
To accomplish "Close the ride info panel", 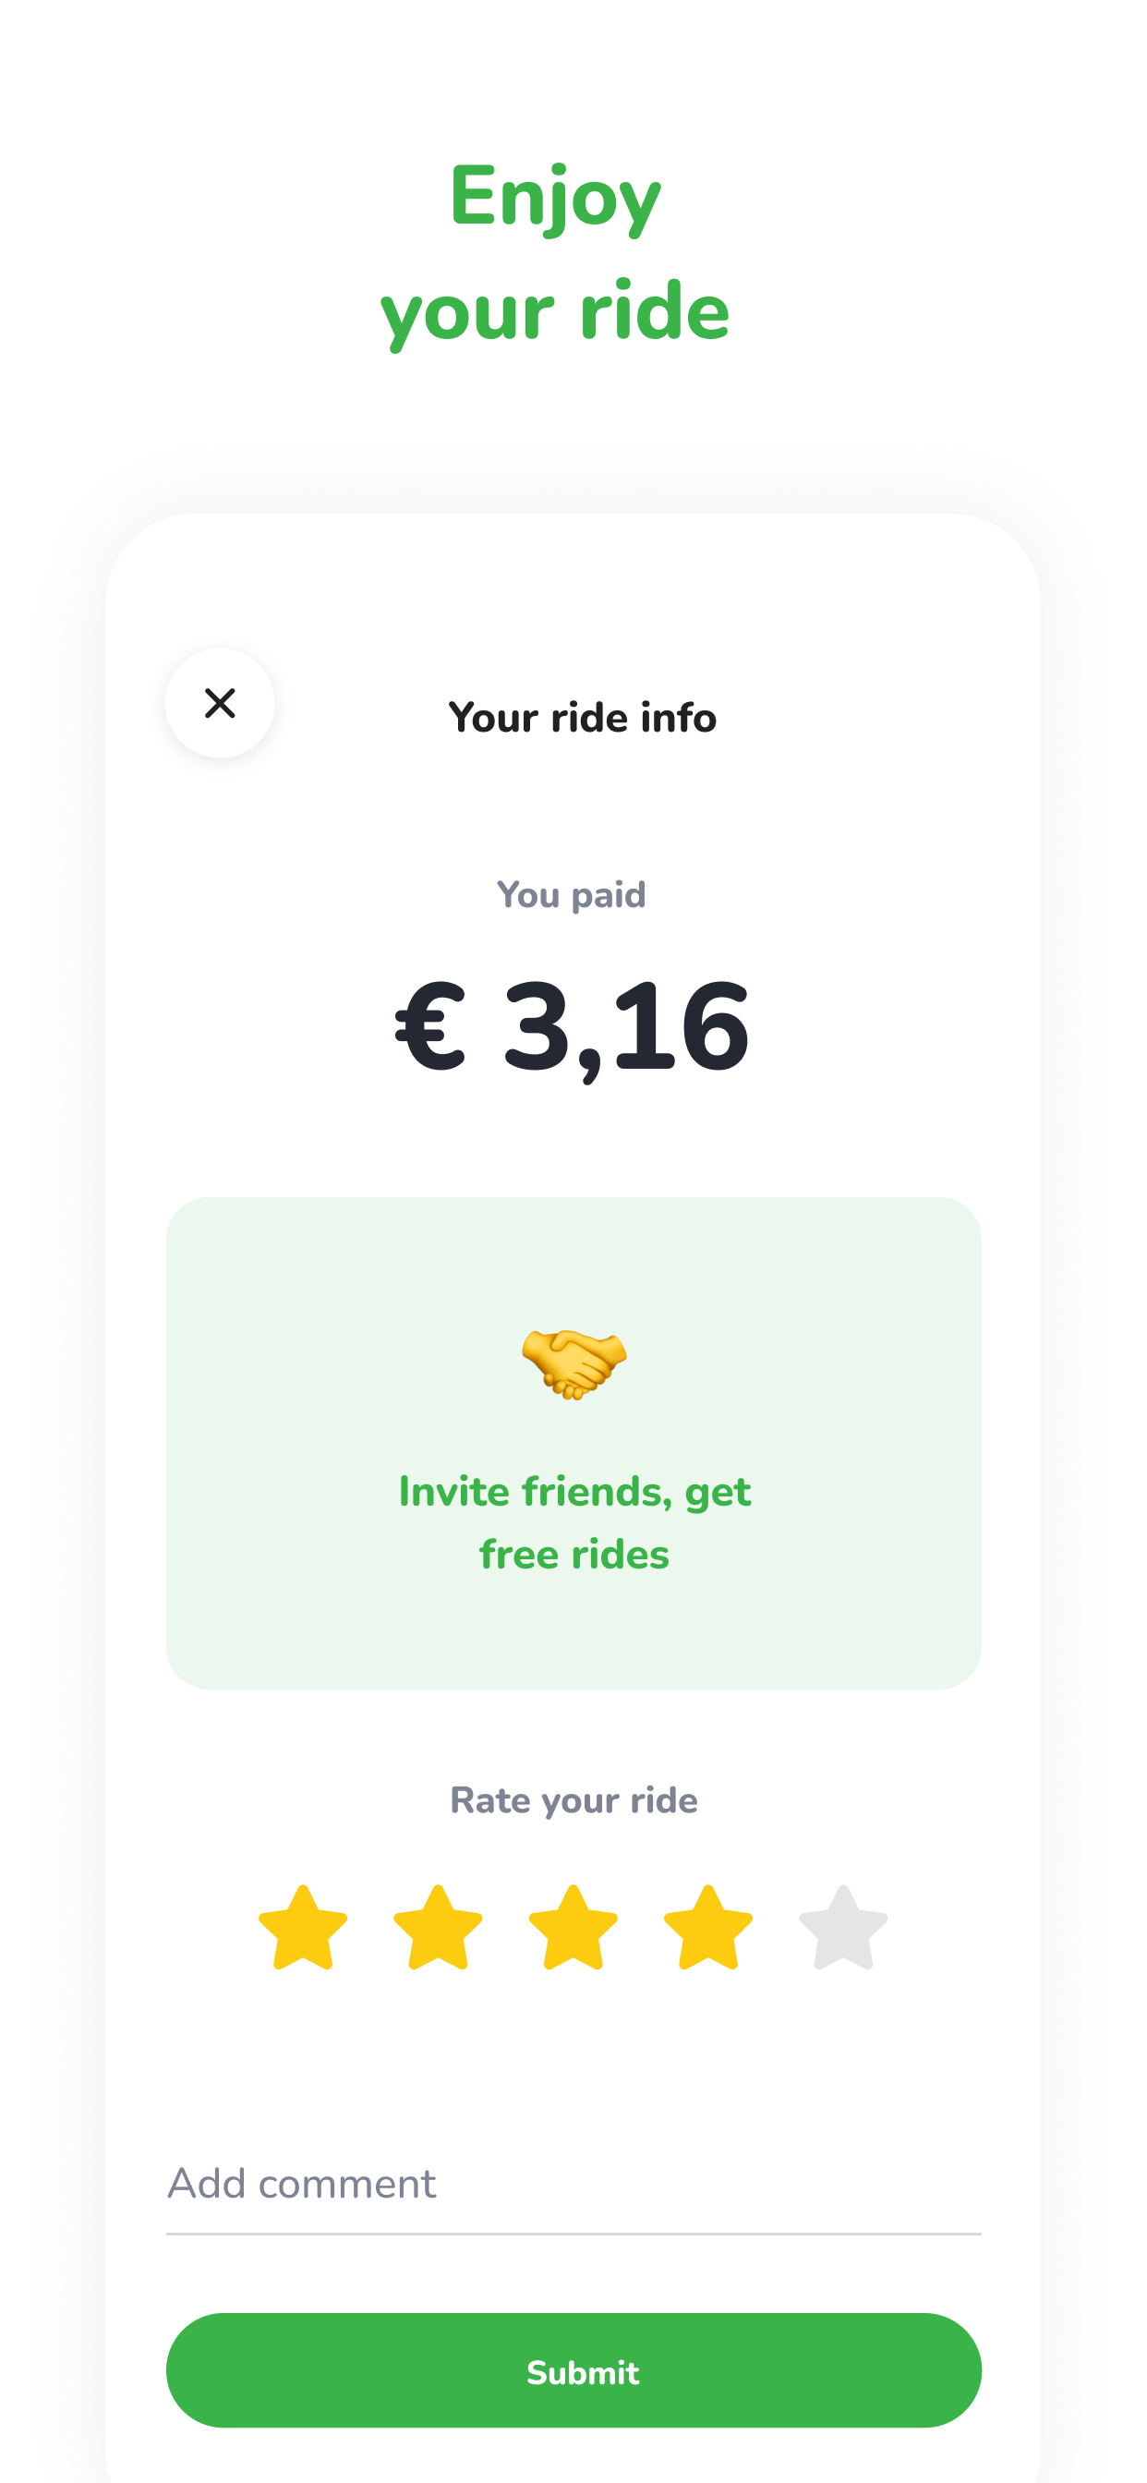I will (x=220, y=703).
